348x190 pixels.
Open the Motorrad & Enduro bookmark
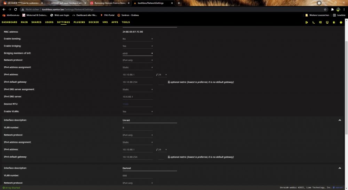(x=35, y=15)
